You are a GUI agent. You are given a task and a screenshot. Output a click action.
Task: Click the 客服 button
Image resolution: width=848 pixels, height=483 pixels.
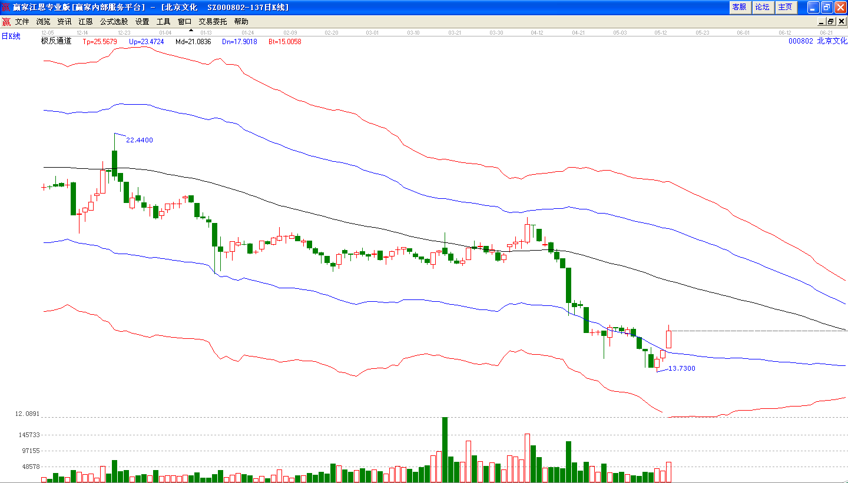(739, 7)
